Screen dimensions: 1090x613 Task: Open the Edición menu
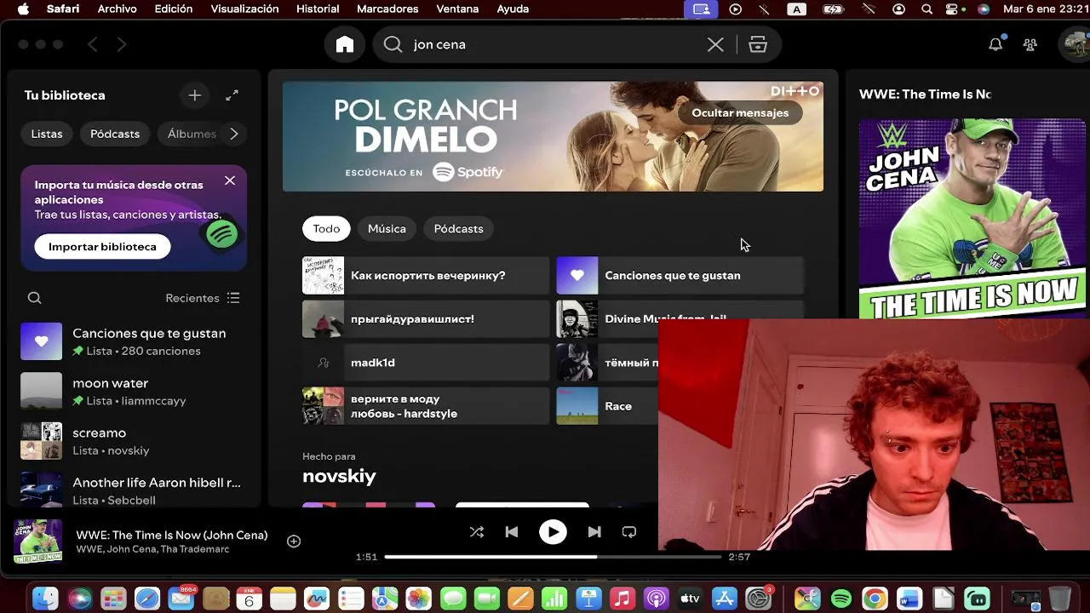click(x=173, y=9)
